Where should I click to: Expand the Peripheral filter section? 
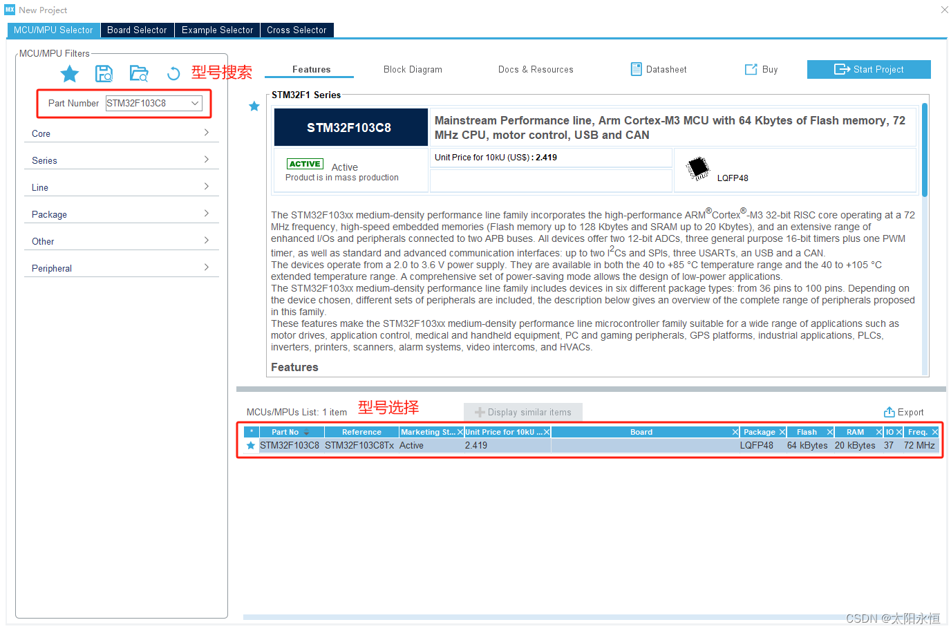[x=121, y=267]
